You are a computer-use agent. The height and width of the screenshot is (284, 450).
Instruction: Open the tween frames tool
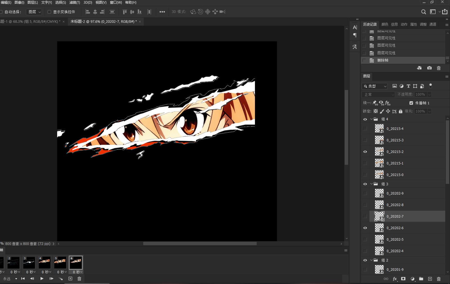(x=61, y=279)
